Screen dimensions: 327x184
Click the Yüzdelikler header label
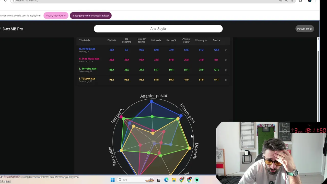85,40
